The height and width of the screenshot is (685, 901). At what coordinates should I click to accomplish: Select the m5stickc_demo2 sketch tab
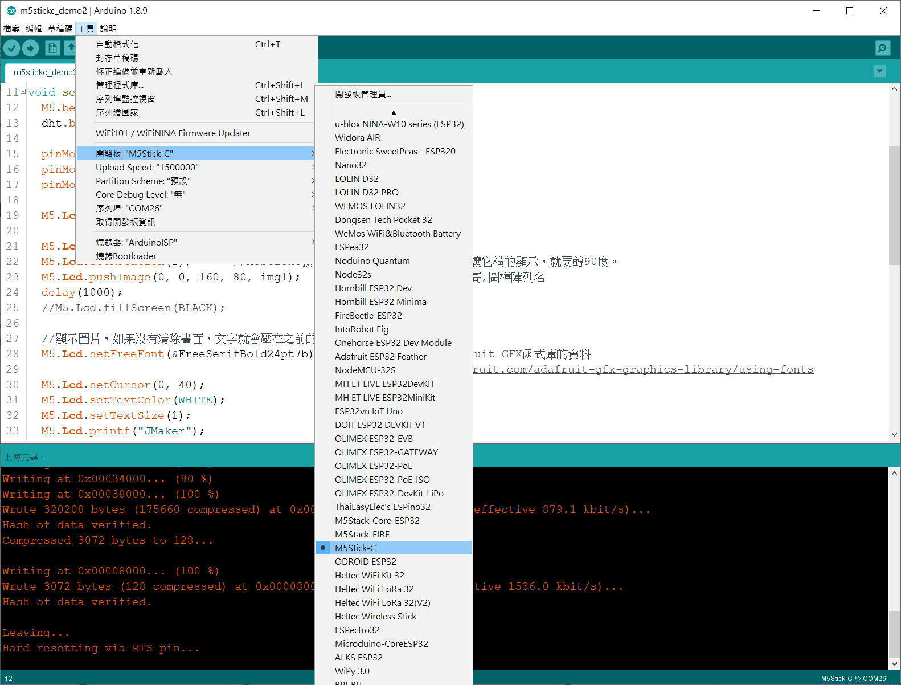pyautogui.click(x=41, y=72)
